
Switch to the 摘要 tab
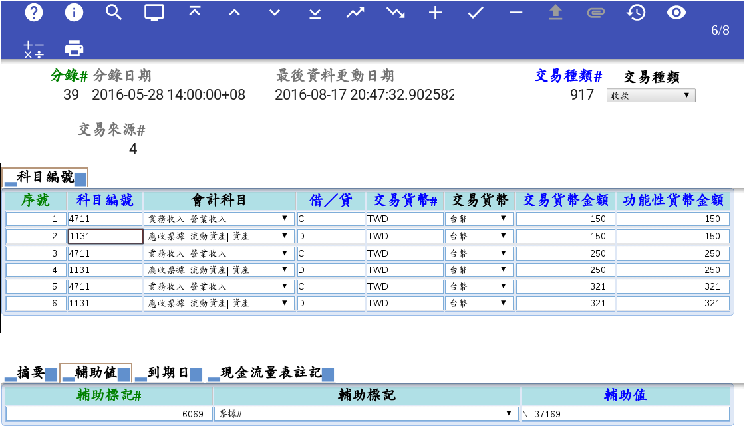(x=31, y=374)
